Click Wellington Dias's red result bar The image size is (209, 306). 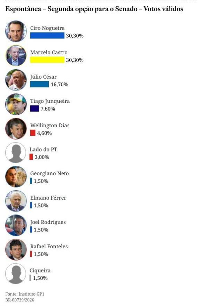tap(33, 133)
